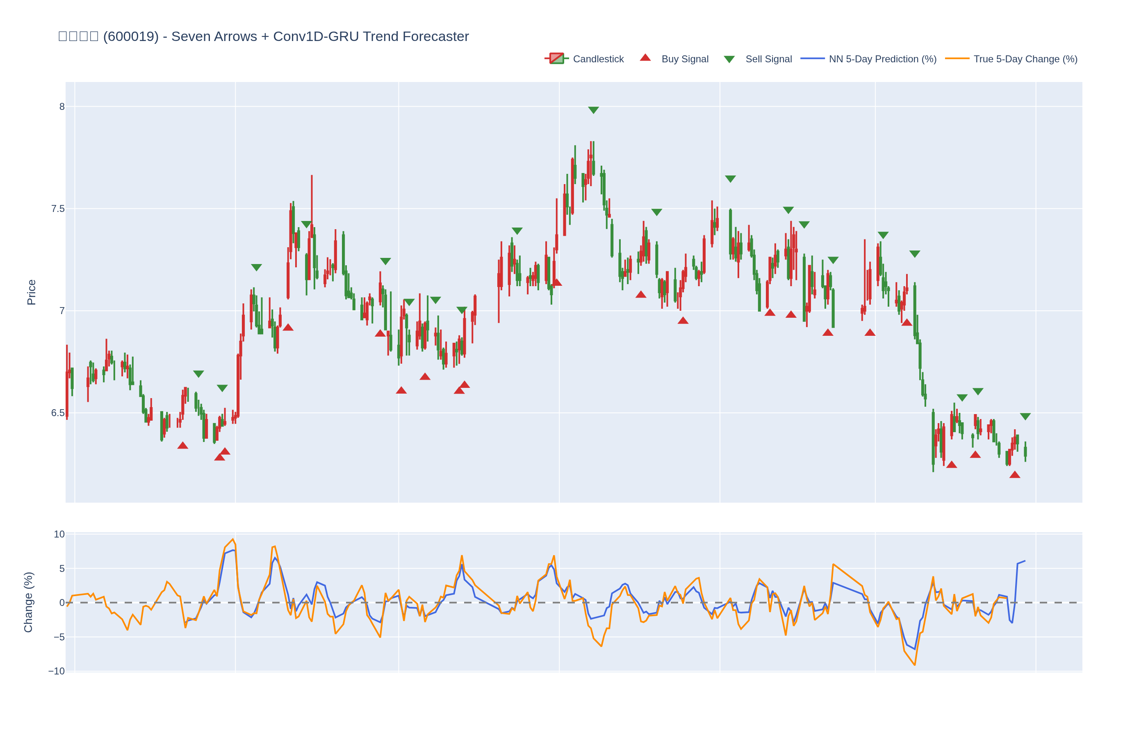
Task: Click the topmost sell signal marker near 8
Action: coord(593,110)
